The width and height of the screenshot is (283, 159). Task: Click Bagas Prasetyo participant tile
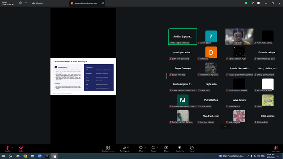click(183, 68)
